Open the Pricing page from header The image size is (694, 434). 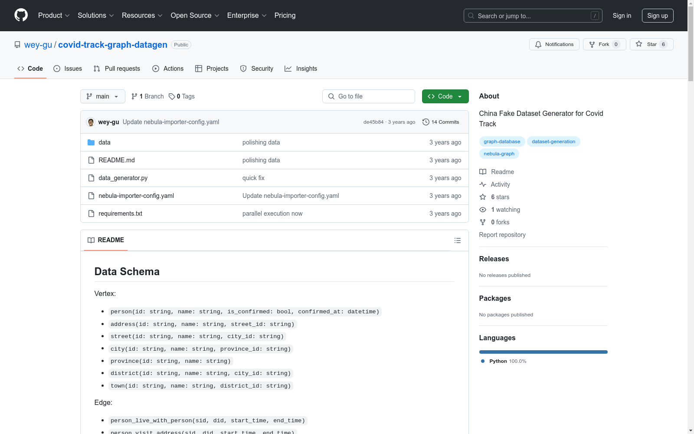pyautogui.click(x=285, y=16)
